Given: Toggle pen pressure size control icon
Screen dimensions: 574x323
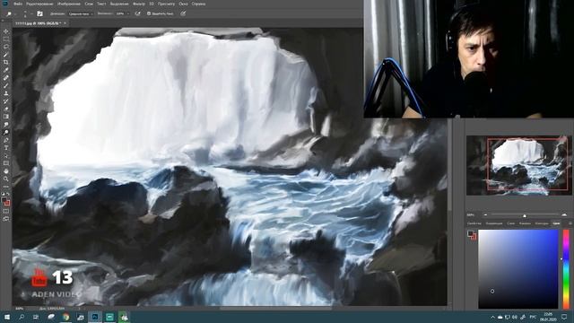Looking at the screenshot, I should [183, 13].
